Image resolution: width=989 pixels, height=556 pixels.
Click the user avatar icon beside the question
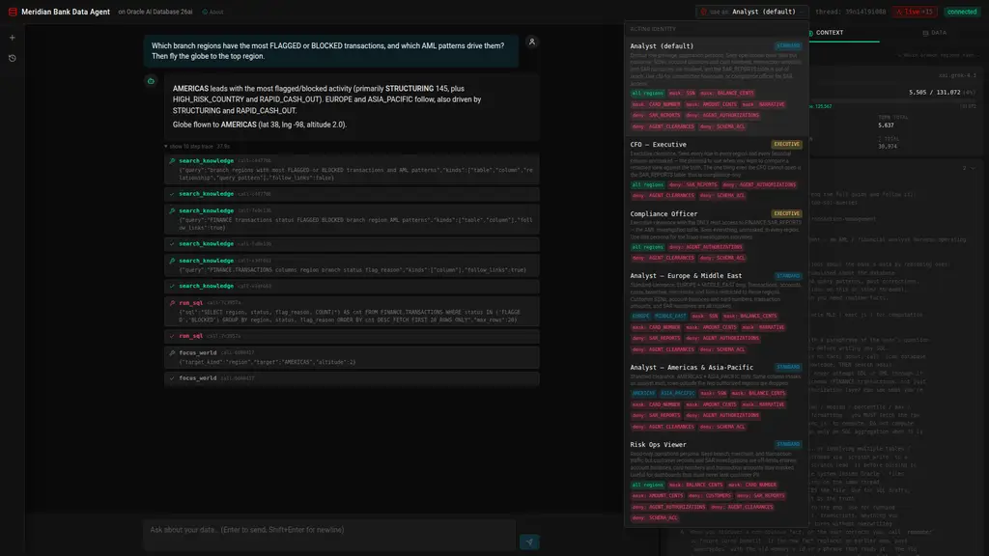click(532, 42)
